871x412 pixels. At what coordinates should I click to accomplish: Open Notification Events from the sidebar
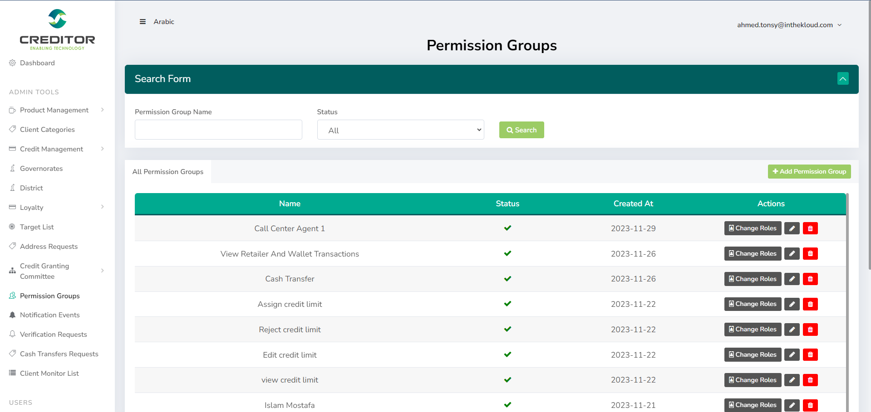coord(49,315)
